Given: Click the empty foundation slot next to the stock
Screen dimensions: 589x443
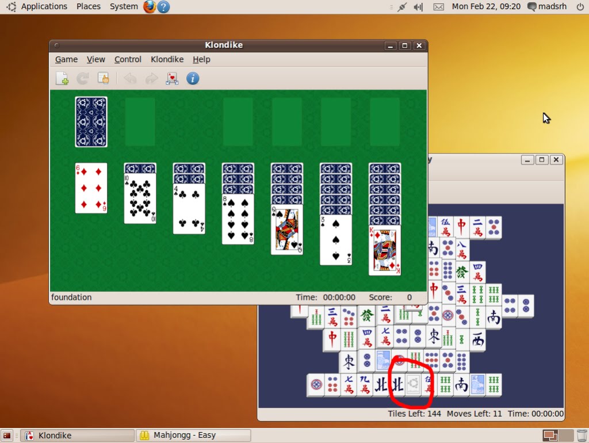Looking at the screenshot, I should click(140, 122).
